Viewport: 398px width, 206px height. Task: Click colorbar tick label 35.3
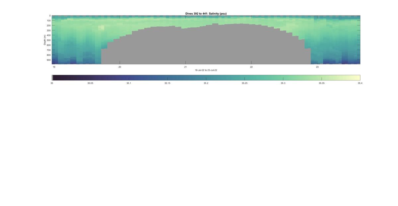click(283, 83)
